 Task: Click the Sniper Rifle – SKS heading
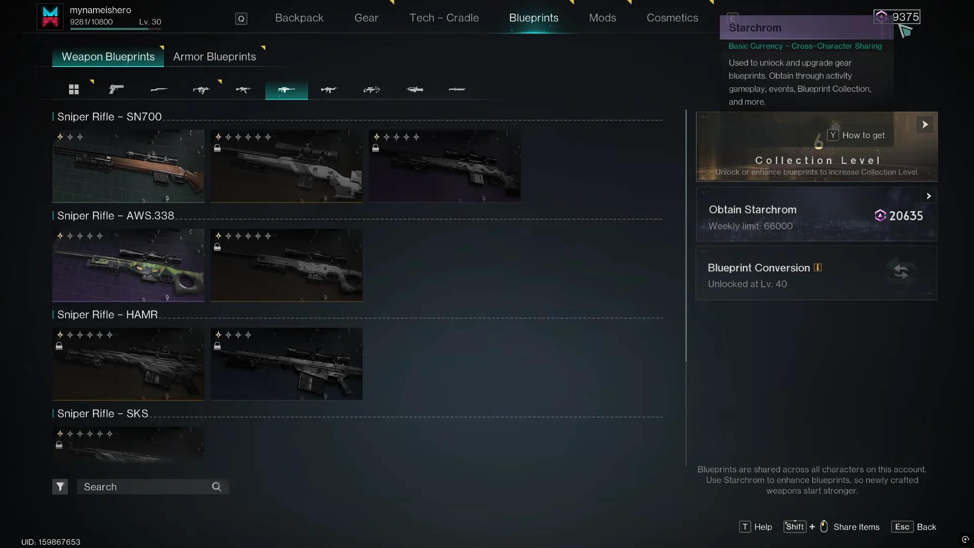[102, 414]
